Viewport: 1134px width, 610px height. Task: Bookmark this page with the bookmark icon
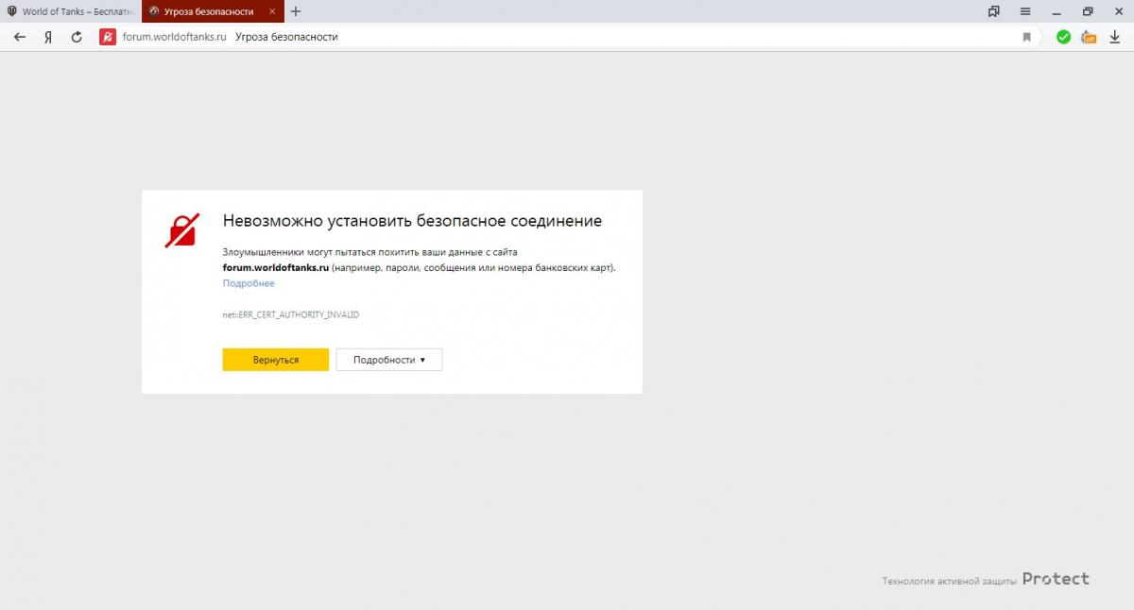pyautogui.click(x=1026, y=37)
